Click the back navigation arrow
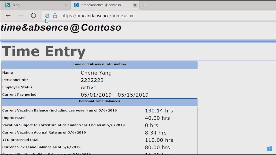This screenshot has width=276, height=155. pyautogui.click(x=8, y=16)
